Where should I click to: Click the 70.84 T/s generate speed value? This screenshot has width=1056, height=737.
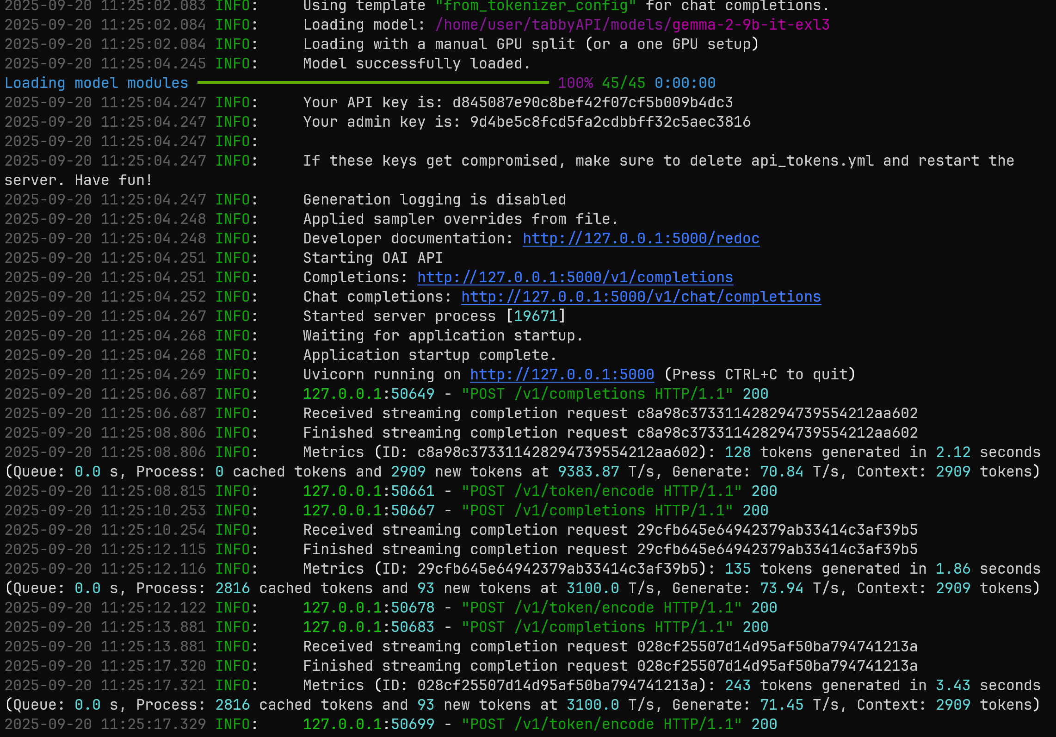click(x=781, y=471)
